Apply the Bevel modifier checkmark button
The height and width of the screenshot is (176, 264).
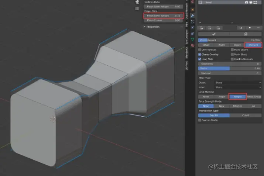[214, 34]
